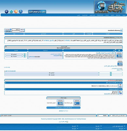Open moatshark elkanony breadcrumb link
The height and width of the screenshot is (131, 127).
click(114, 30)
